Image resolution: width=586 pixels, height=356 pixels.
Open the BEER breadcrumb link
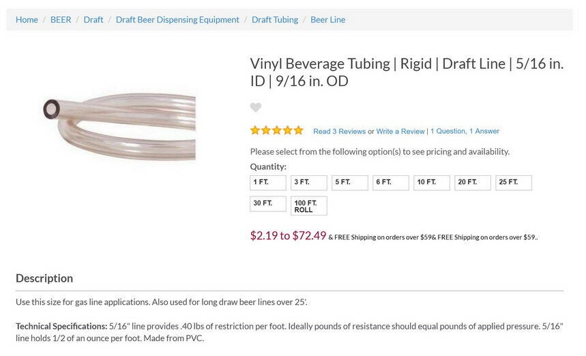61,20
